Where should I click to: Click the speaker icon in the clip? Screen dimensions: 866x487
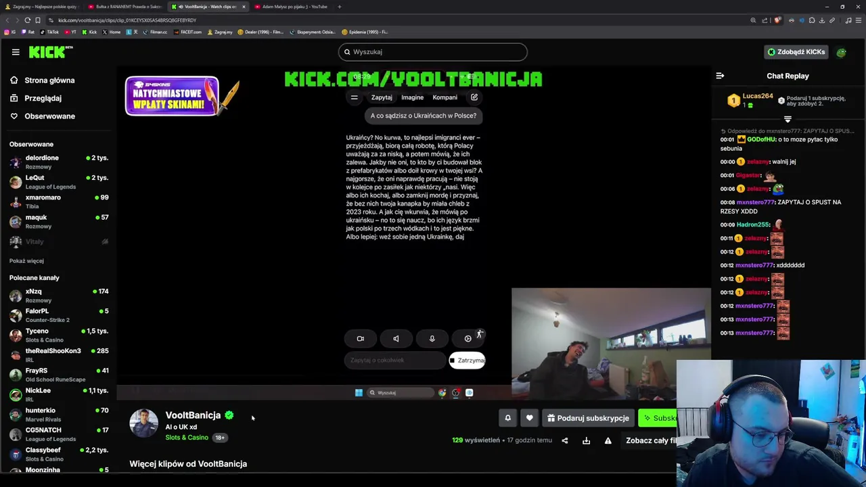pos(396,339)
